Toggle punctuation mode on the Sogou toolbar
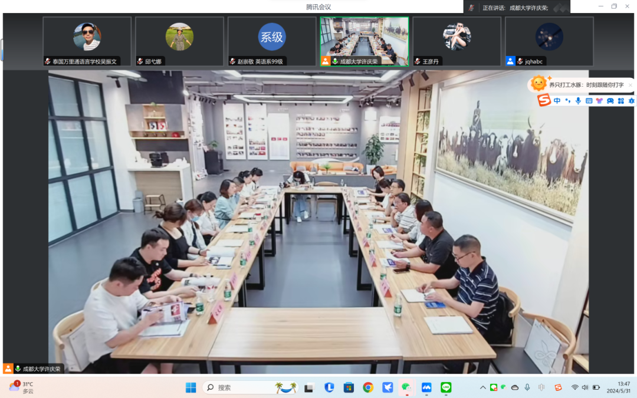 [x=567, y=101]
